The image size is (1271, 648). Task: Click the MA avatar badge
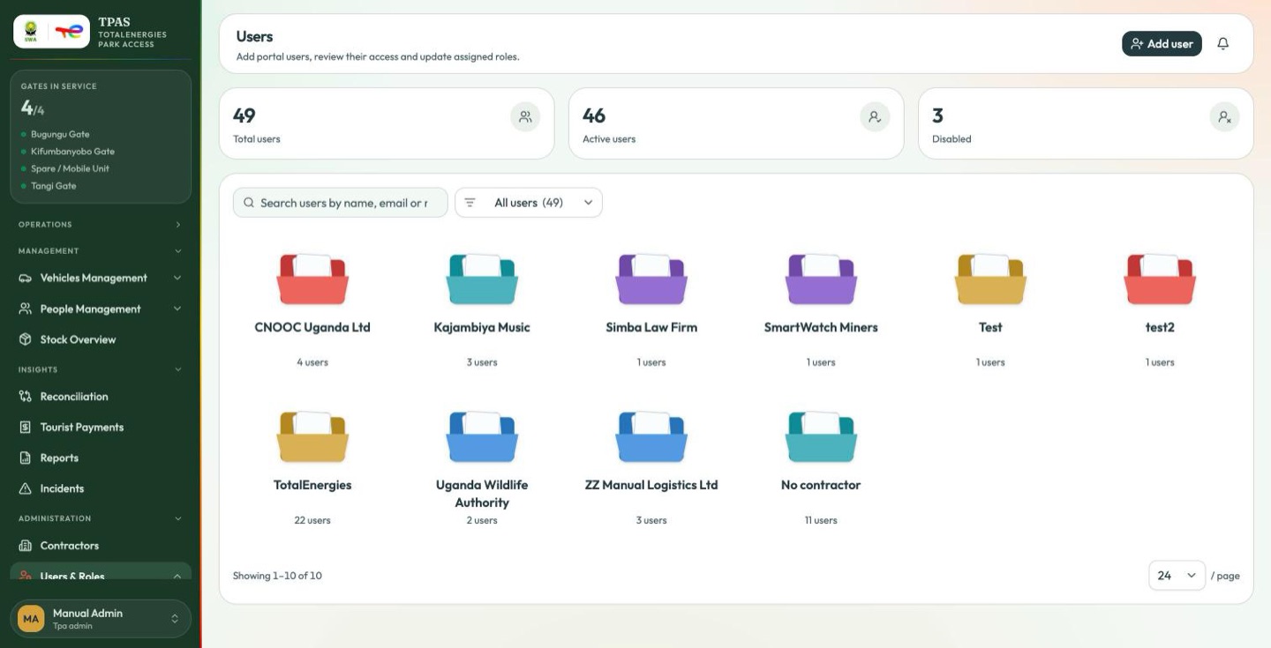31,619
